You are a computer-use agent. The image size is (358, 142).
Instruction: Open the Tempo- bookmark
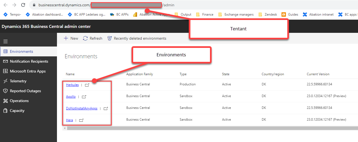[12, 15]
